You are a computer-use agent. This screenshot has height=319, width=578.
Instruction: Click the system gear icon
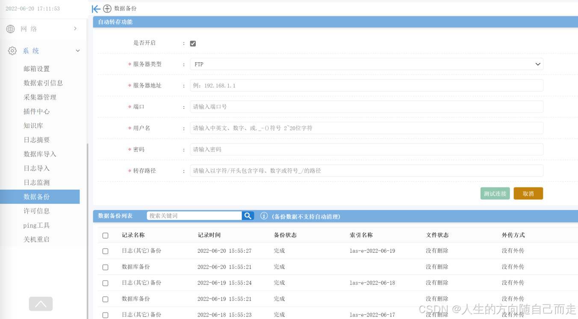[12, 51]
